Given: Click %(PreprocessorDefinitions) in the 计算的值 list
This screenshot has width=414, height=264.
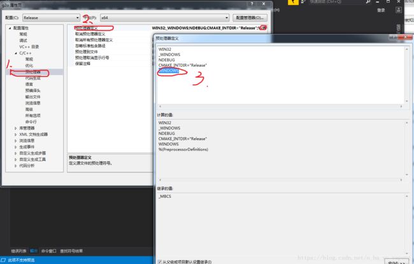Looking at the screenshot, I should [183, 149].
